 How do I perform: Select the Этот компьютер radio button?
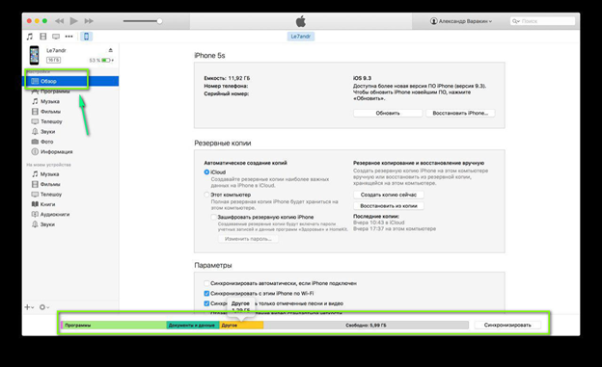coord(206,195)
